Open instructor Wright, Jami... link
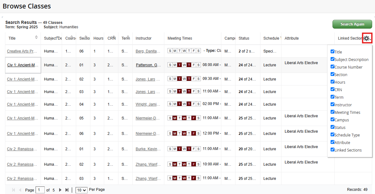The width and height of the screenshot is (375, 194). pos(148,104)
